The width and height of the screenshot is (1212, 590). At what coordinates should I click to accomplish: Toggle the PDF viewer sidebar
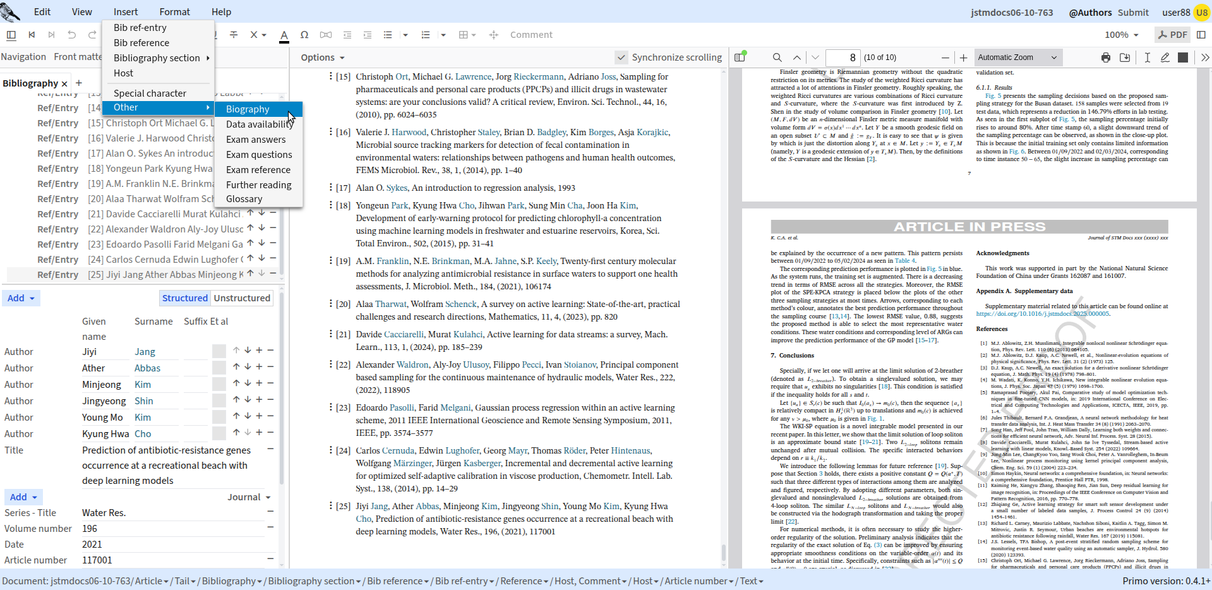pos(740,57)
